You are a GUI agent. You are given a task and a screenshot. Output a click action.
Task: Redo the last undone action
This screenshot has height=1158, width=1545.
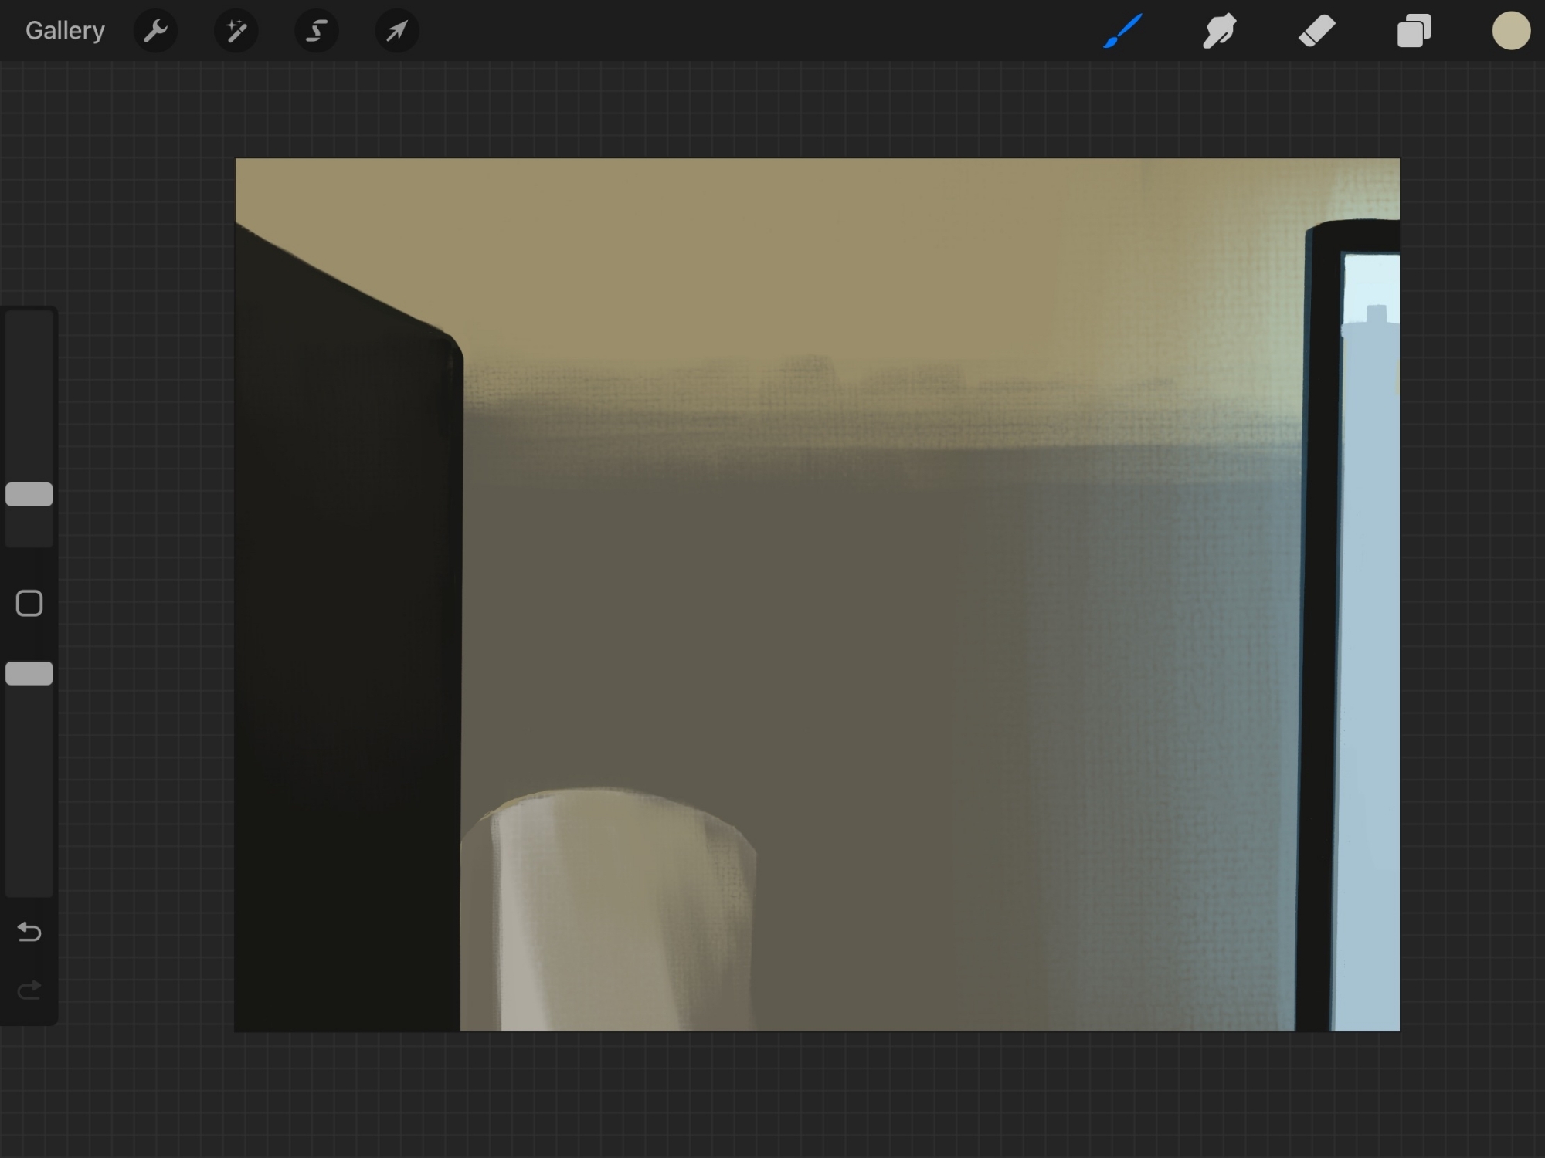29,990
